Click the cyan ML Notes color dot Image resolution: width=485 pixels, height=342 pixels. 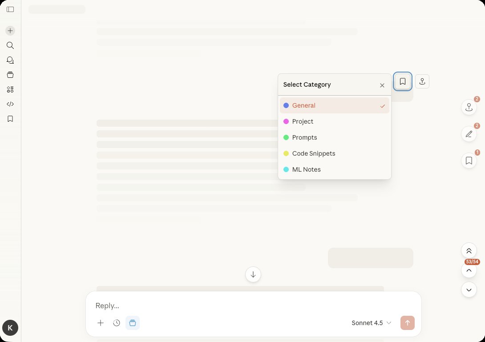[286, 169]
